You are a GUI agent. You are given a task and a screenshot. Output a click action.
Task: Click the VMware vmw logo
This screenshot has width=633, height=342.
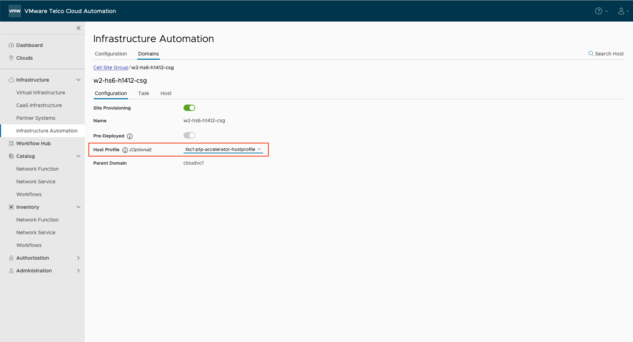click(x=15, y=11)
